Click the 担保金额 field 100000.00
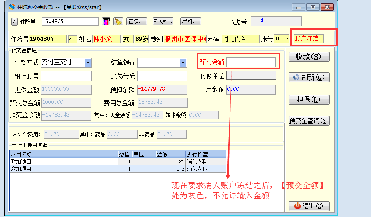 [66, 90]
